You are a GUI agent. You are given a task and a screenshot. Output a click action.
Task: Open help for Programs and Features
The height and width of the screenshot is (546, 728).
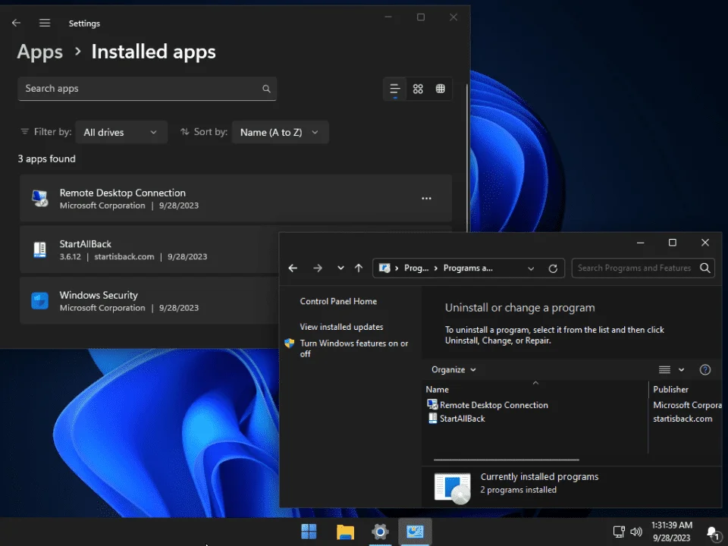click(704, 369)
